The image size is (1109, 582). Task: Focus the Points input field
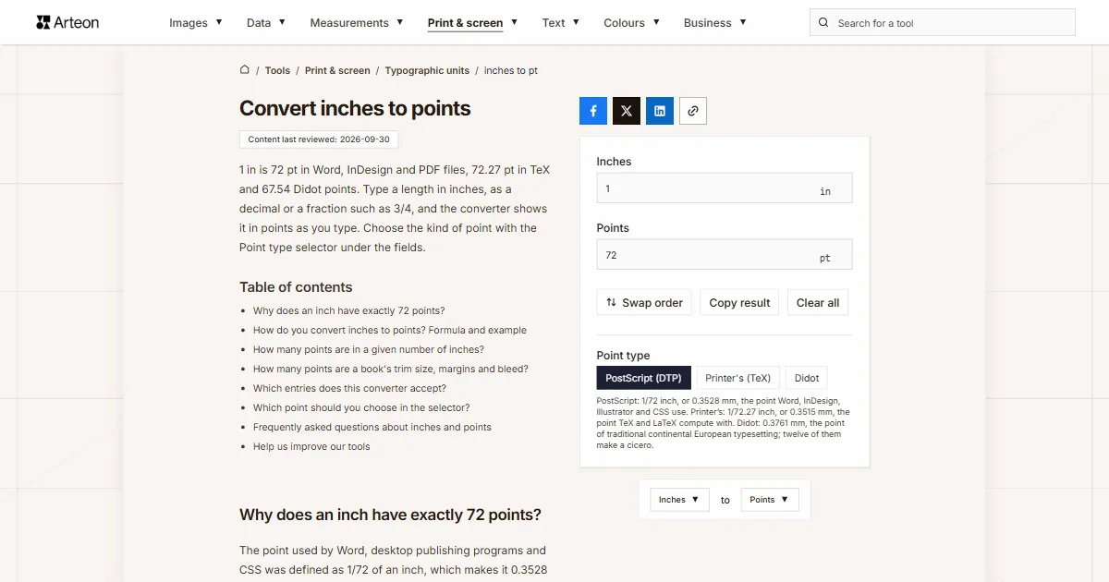tap(725, 255)
